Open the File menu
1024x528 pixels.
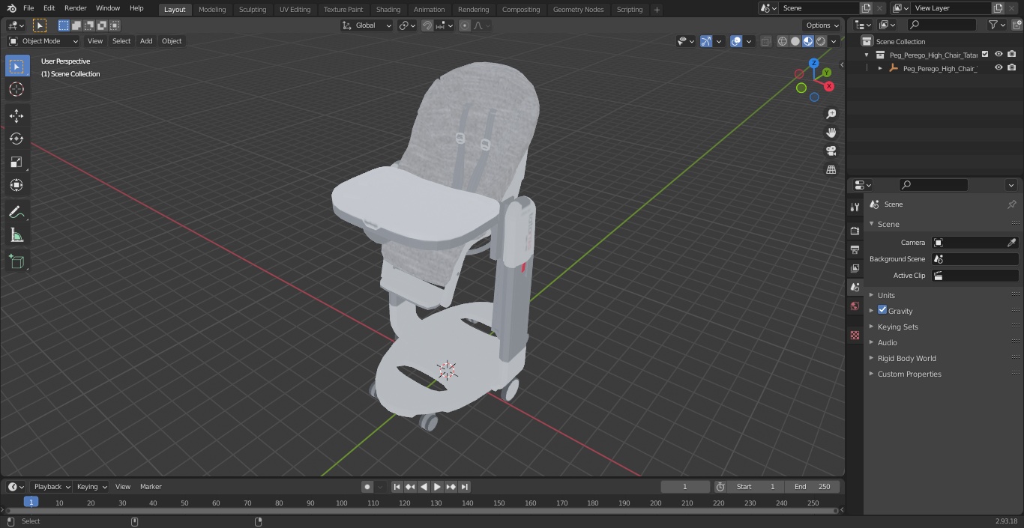point(28,8)
